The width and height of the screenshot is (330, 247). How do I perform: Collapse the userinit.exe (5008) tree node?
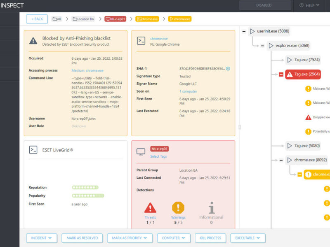click(x=244, y=31)
